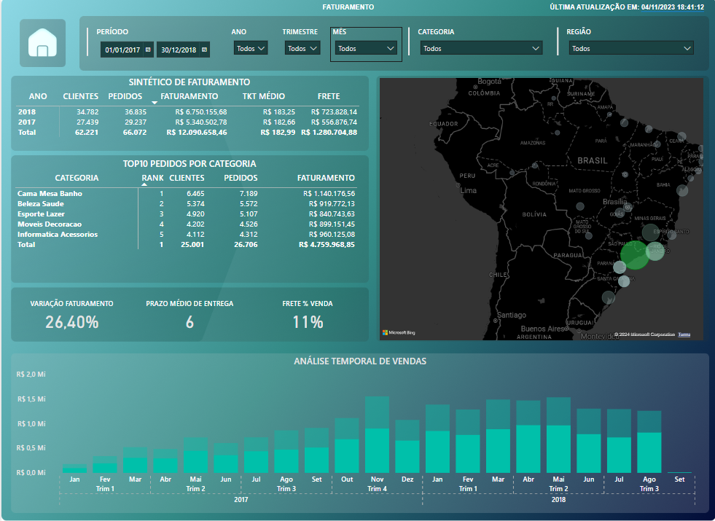Click value R$ 1.140.176,56 in Top10 table
The height and width of the screenshot is (521, 715).
329,193
